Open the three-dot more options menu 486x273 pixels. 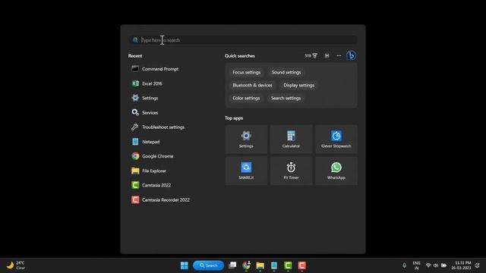339,55
